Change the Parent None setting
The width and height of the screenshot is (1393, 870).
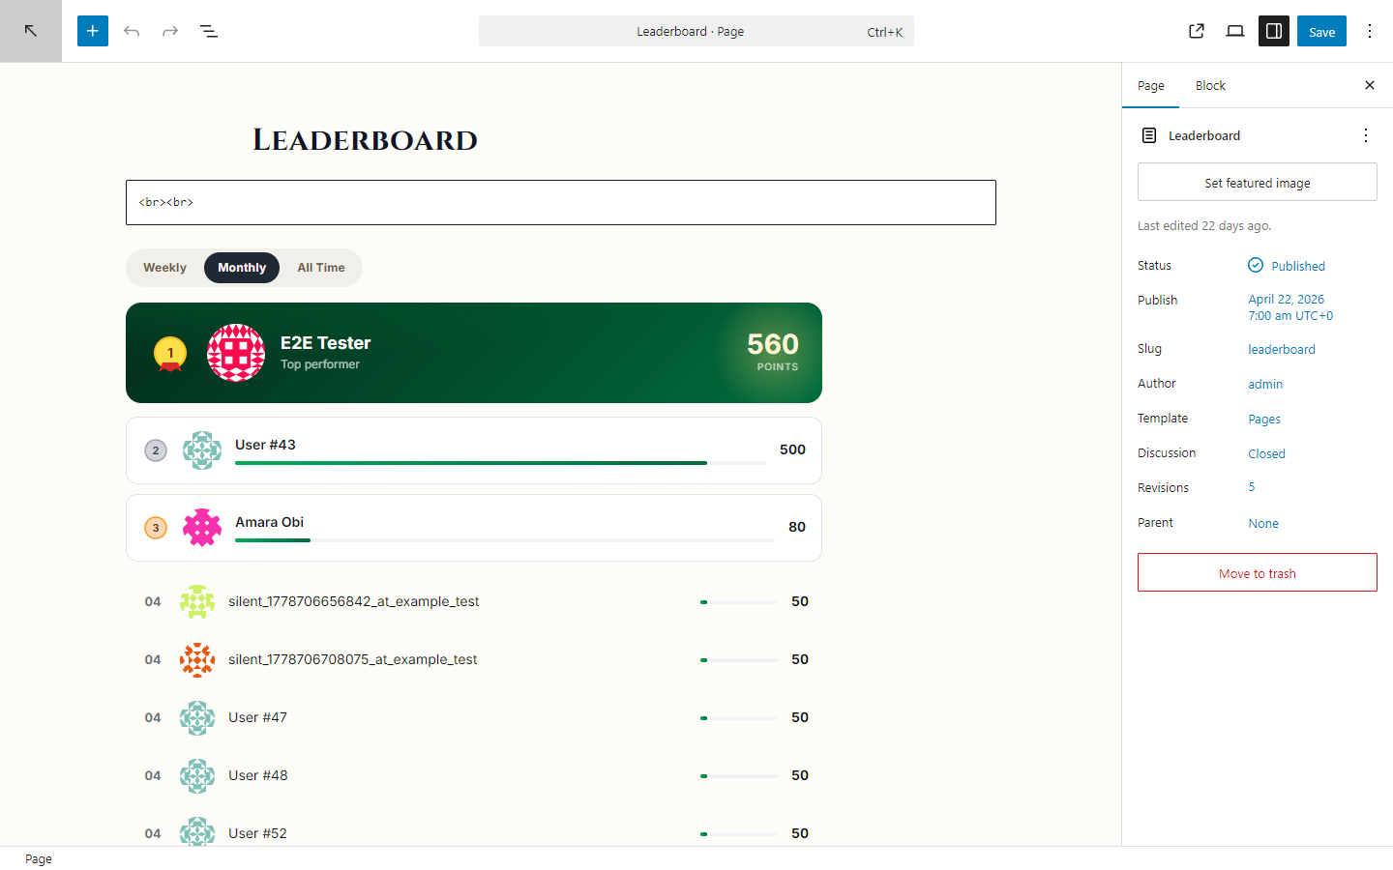pyautogui.click(x=1263, y=523)
